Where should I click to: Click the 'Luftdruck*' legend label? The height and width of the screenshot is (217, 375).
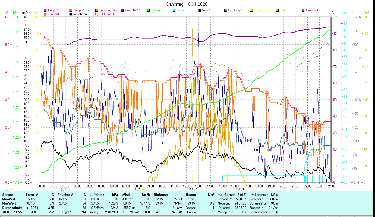click(x=157, y=10)
